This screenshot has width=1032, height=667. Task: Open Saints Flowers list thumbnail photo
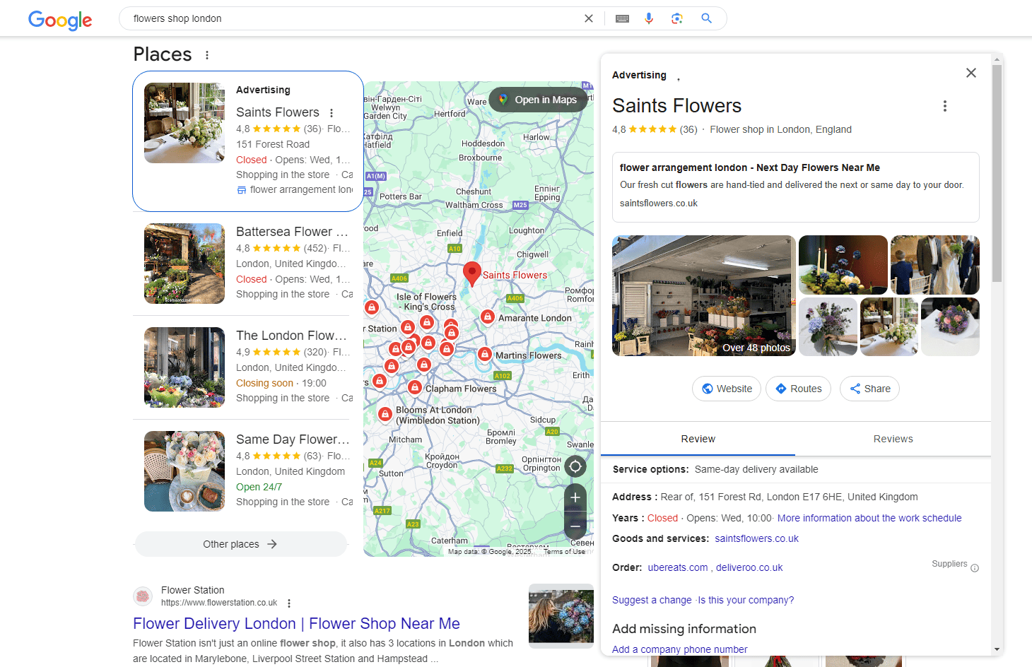(184, 123)
